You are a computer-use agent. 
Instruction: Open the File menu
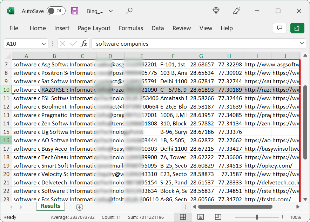coord(14,28)
